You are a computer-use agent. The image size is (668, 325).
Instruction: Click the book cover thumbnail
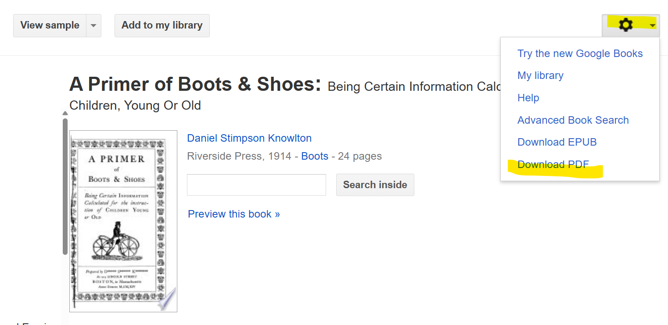pos(123,221)
